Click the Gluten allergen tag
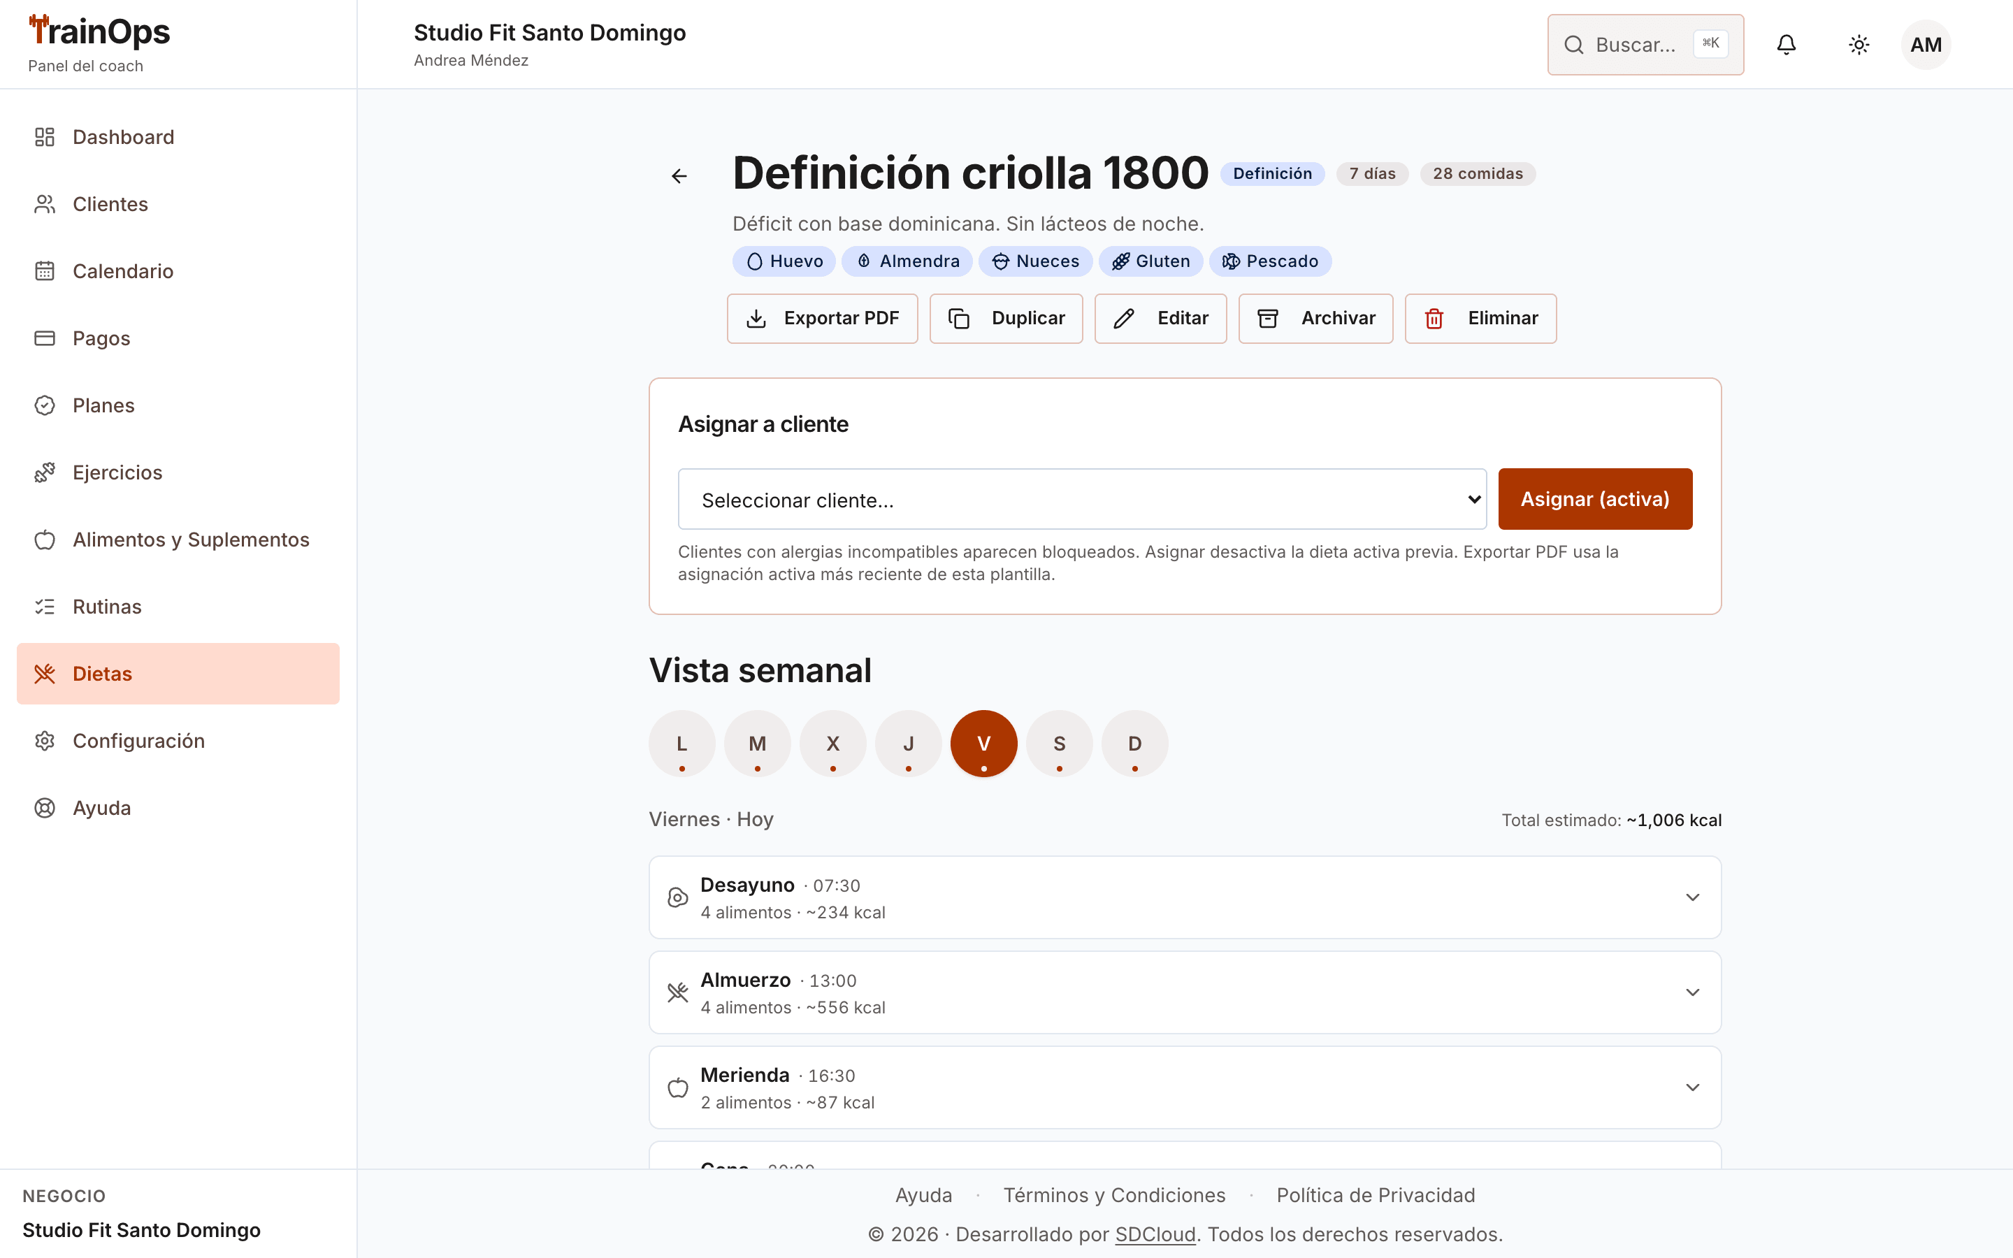The image size is (2013, 1258). pyautogui.click(x=1150, y=261)
